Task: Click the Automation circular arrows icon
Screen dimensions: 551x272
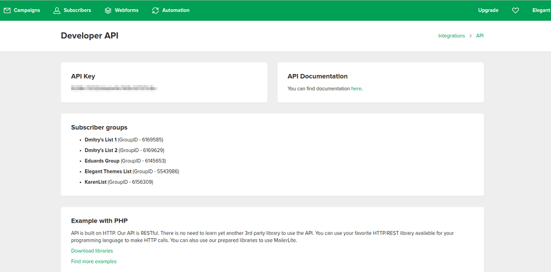Action: pos(156,10)
